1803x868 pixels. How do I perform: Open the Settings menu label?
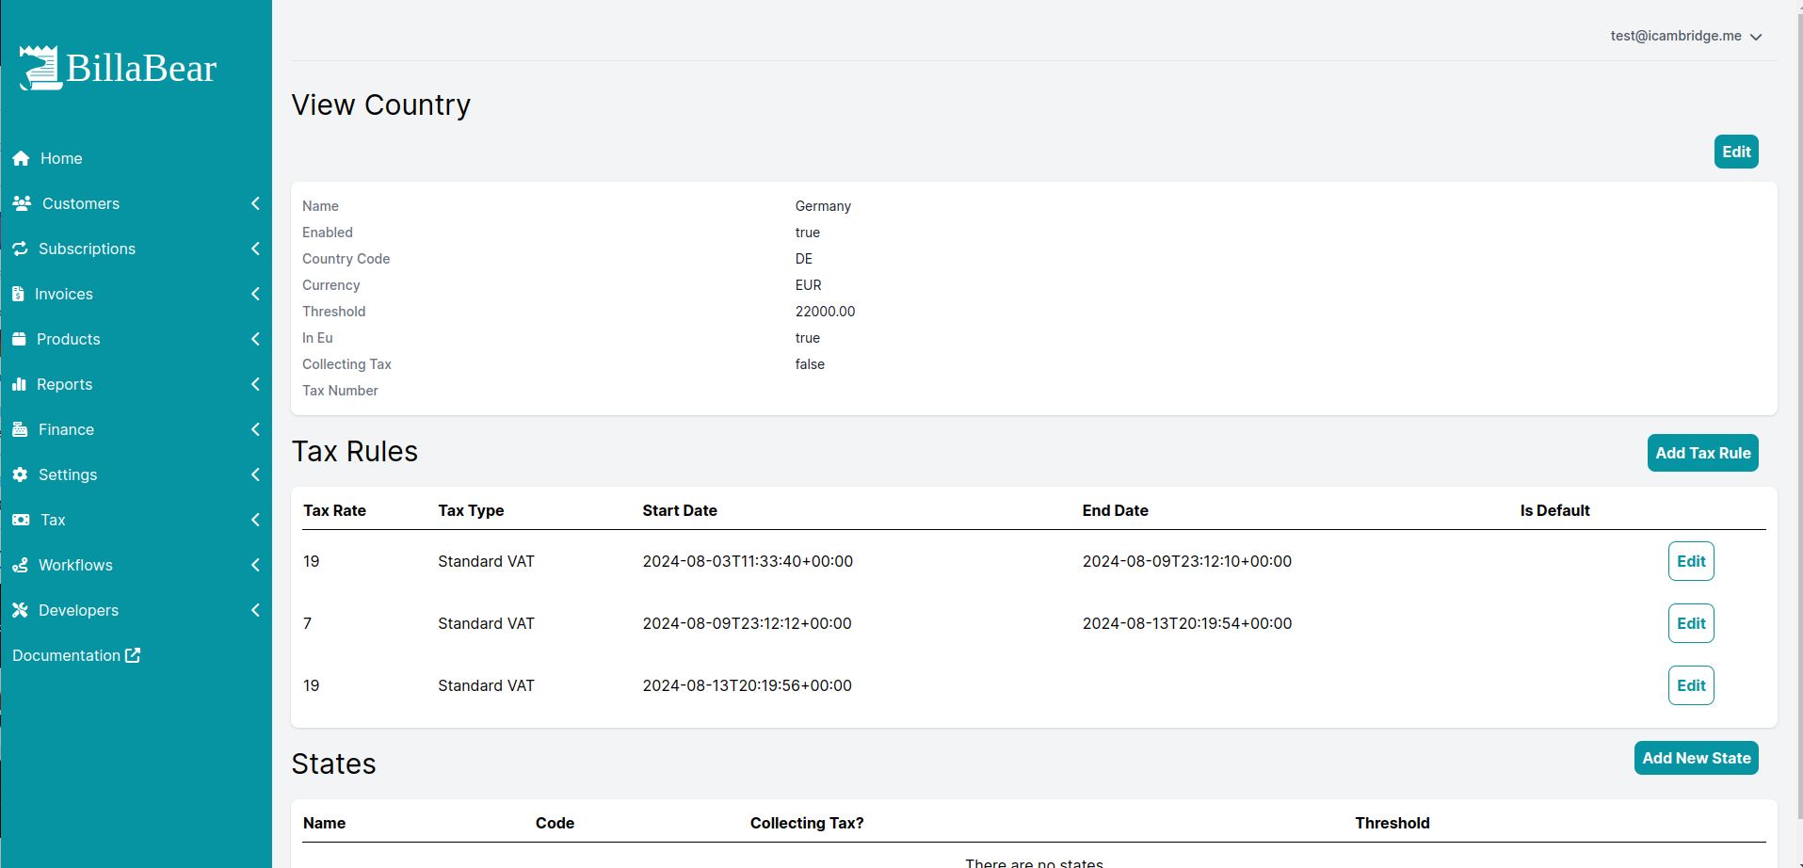[68, 474]
